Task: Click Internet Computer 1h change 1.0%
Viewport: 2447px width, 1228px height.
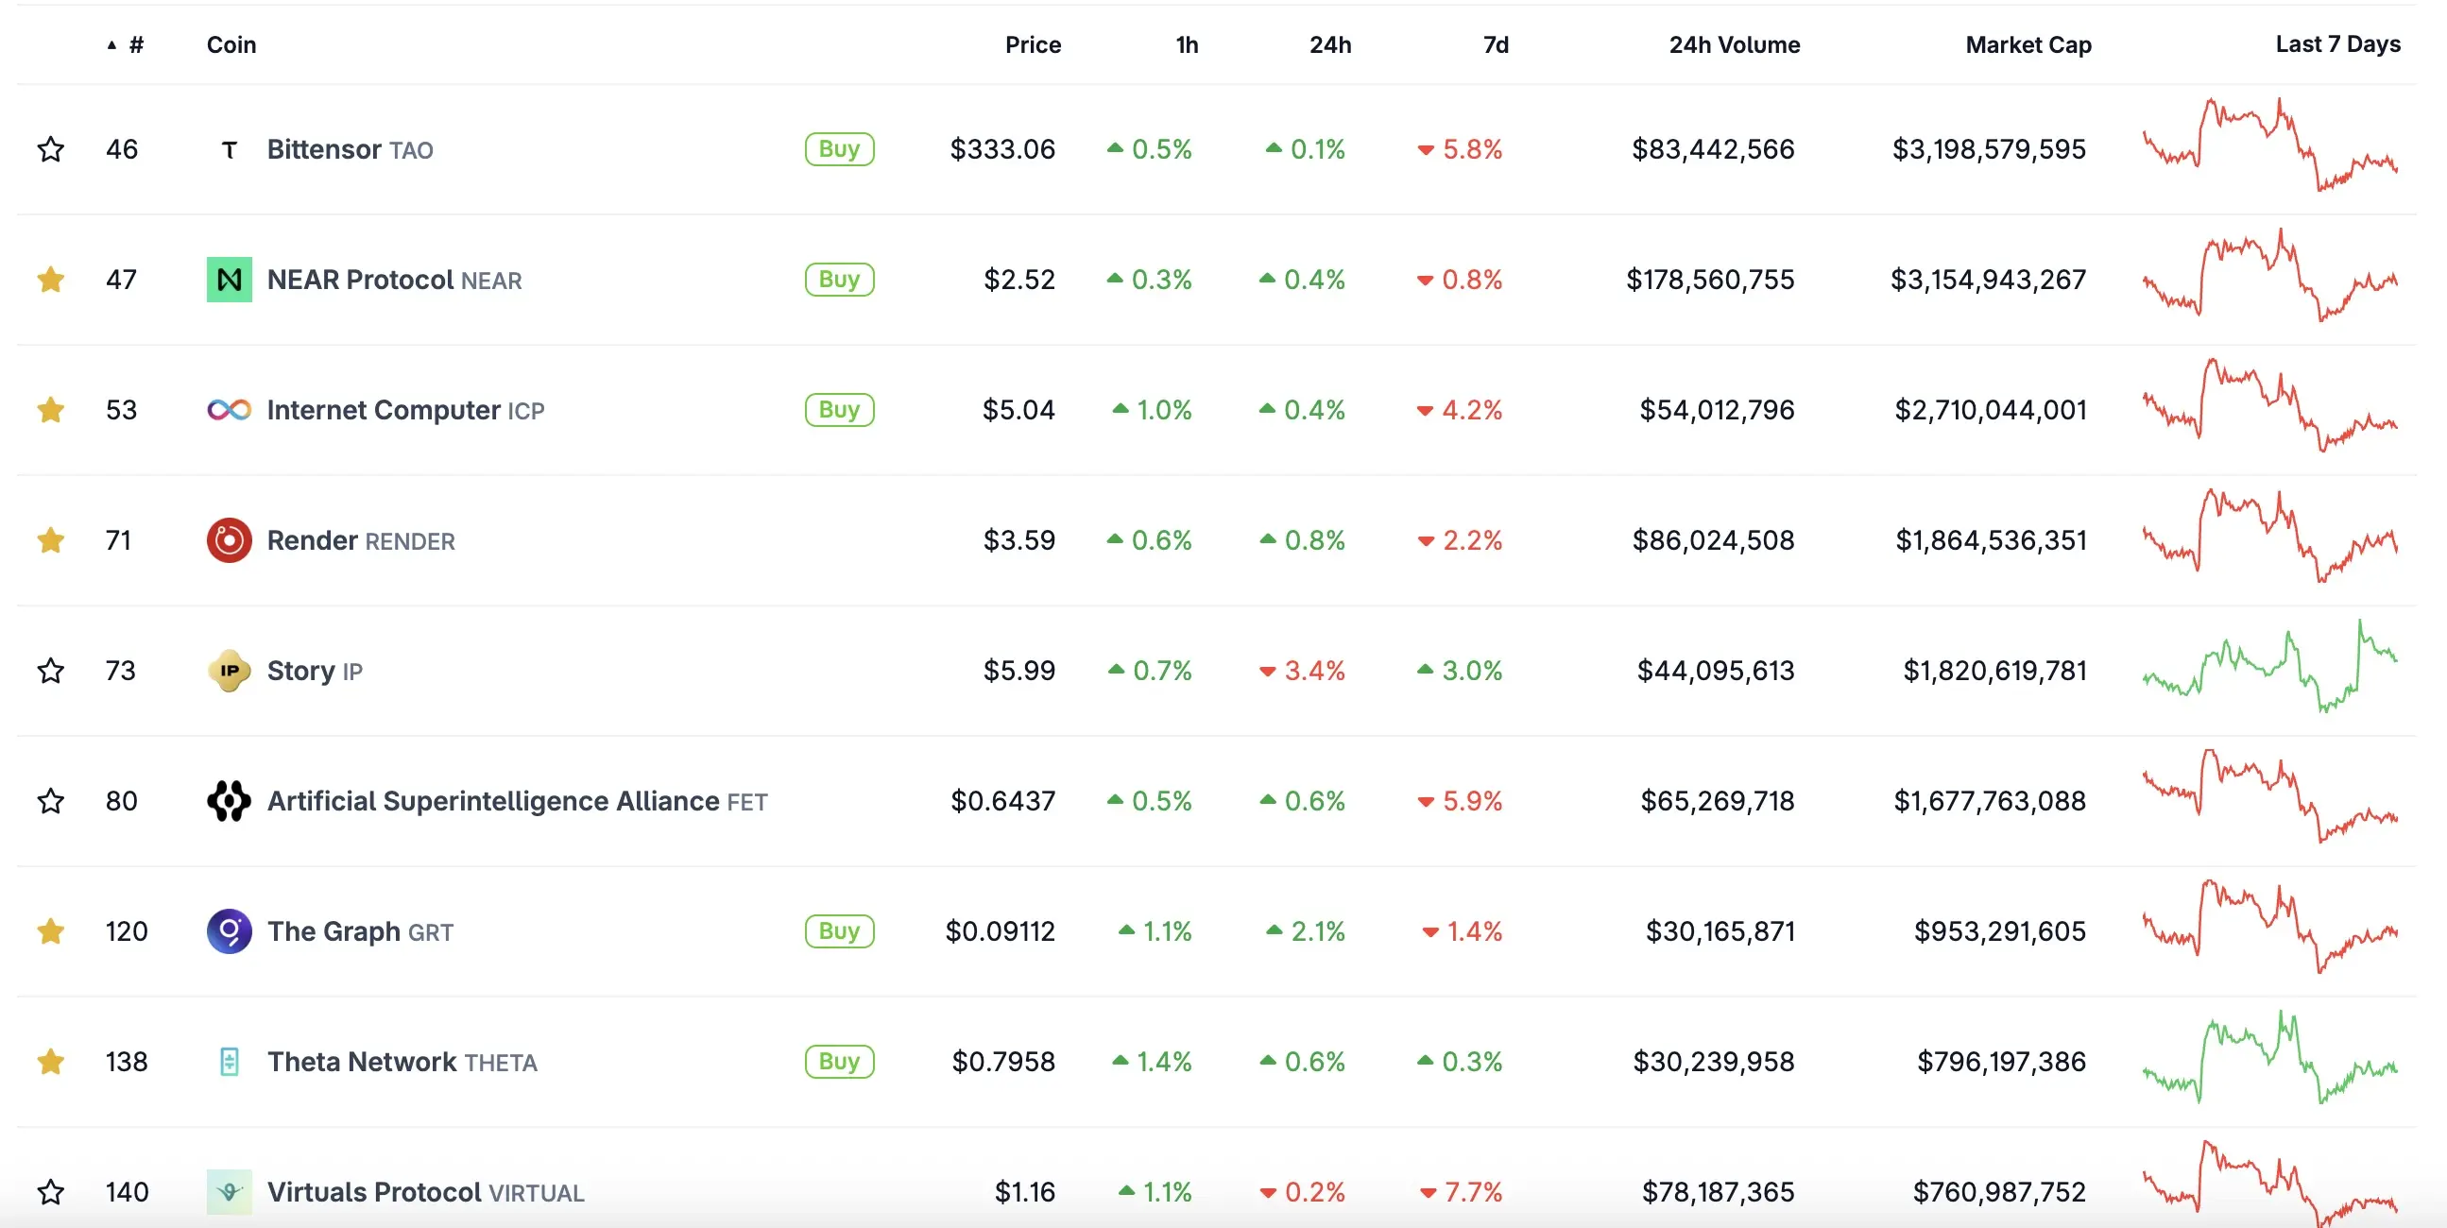Action: click(1153, 409)
